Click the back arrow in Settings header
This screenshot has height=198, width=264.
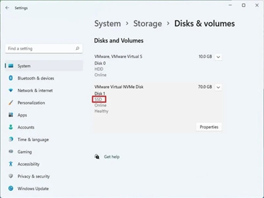(7, 8)
